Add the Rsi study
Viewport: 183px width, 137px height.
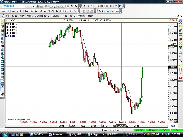32,11
